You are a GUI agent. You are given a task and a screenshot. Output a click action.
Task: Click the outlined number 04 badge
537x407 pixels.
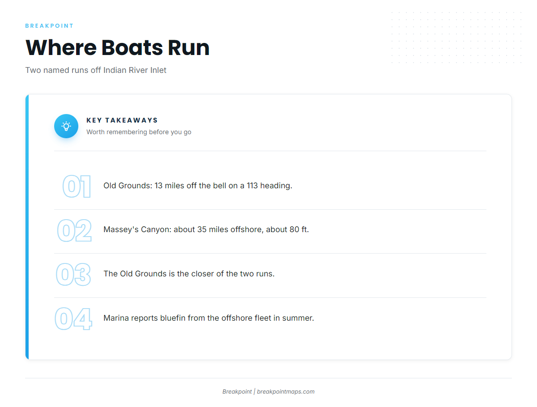tap(73, 319)
